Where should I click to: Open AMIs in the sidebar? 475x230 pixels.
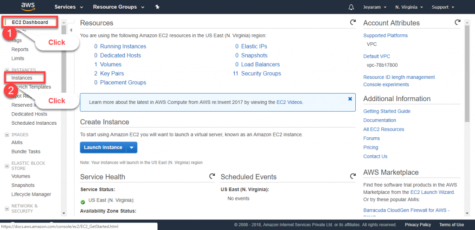[17, 142]
